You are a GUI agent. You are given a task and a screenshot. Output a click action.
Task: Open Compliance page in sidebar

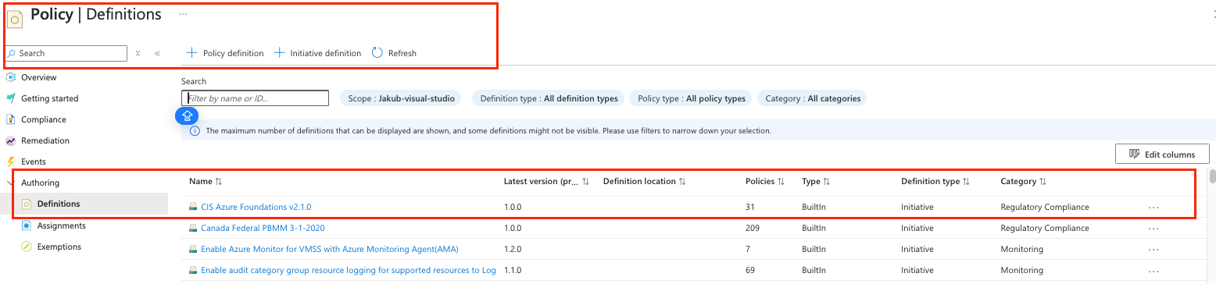tap(44, 119)
